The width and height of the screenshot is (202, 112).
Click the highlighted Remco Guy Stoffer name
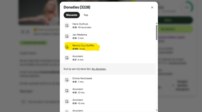click(83, 45)
